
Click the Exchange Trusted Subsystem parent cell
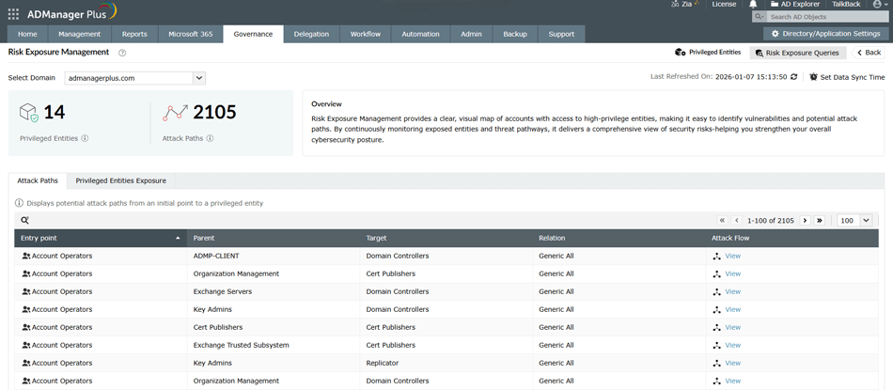click(242, 345)
